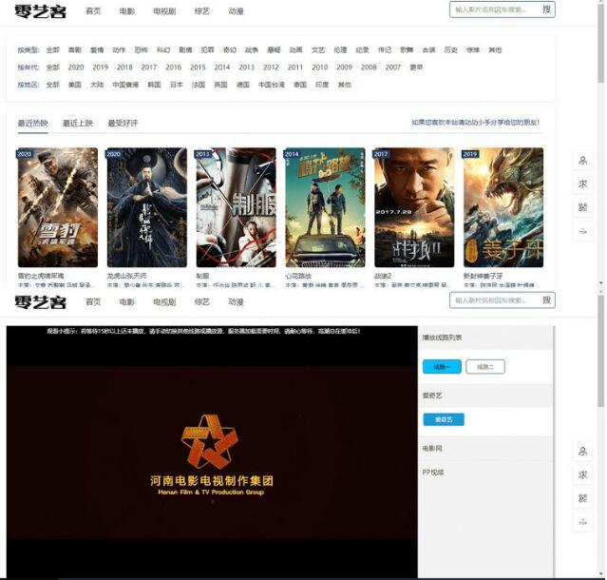Select 2015 in the year filter row
607x580 pixels.
coord(198,68)
